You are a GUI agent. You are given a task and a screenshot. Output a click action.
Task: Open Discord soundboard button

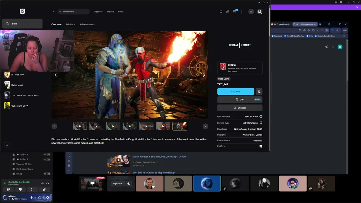(x=44, y=189)
